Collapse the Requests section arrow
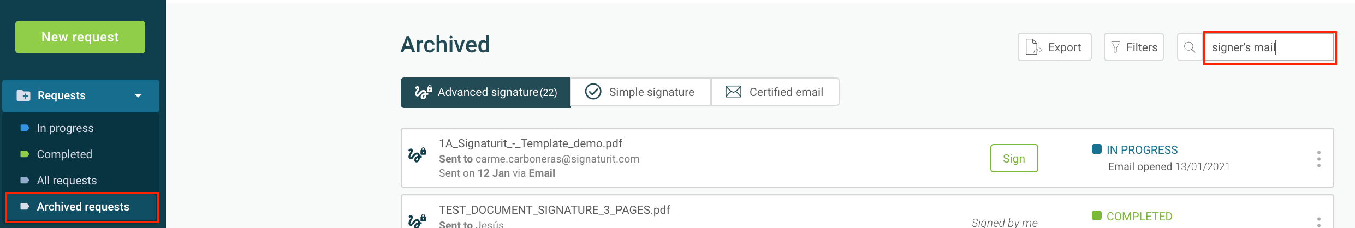Image resolution: width=1355 pixels, height=228 pixels. click(138, 95)
